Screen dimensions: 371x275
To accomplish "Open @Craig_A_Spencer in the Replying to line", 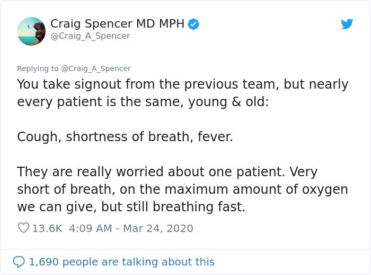I will 96,68.
